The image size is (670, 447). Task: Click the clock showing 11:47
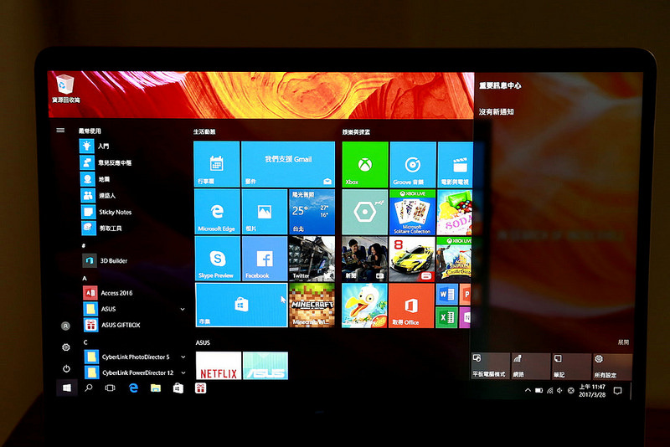click(592, 391)
